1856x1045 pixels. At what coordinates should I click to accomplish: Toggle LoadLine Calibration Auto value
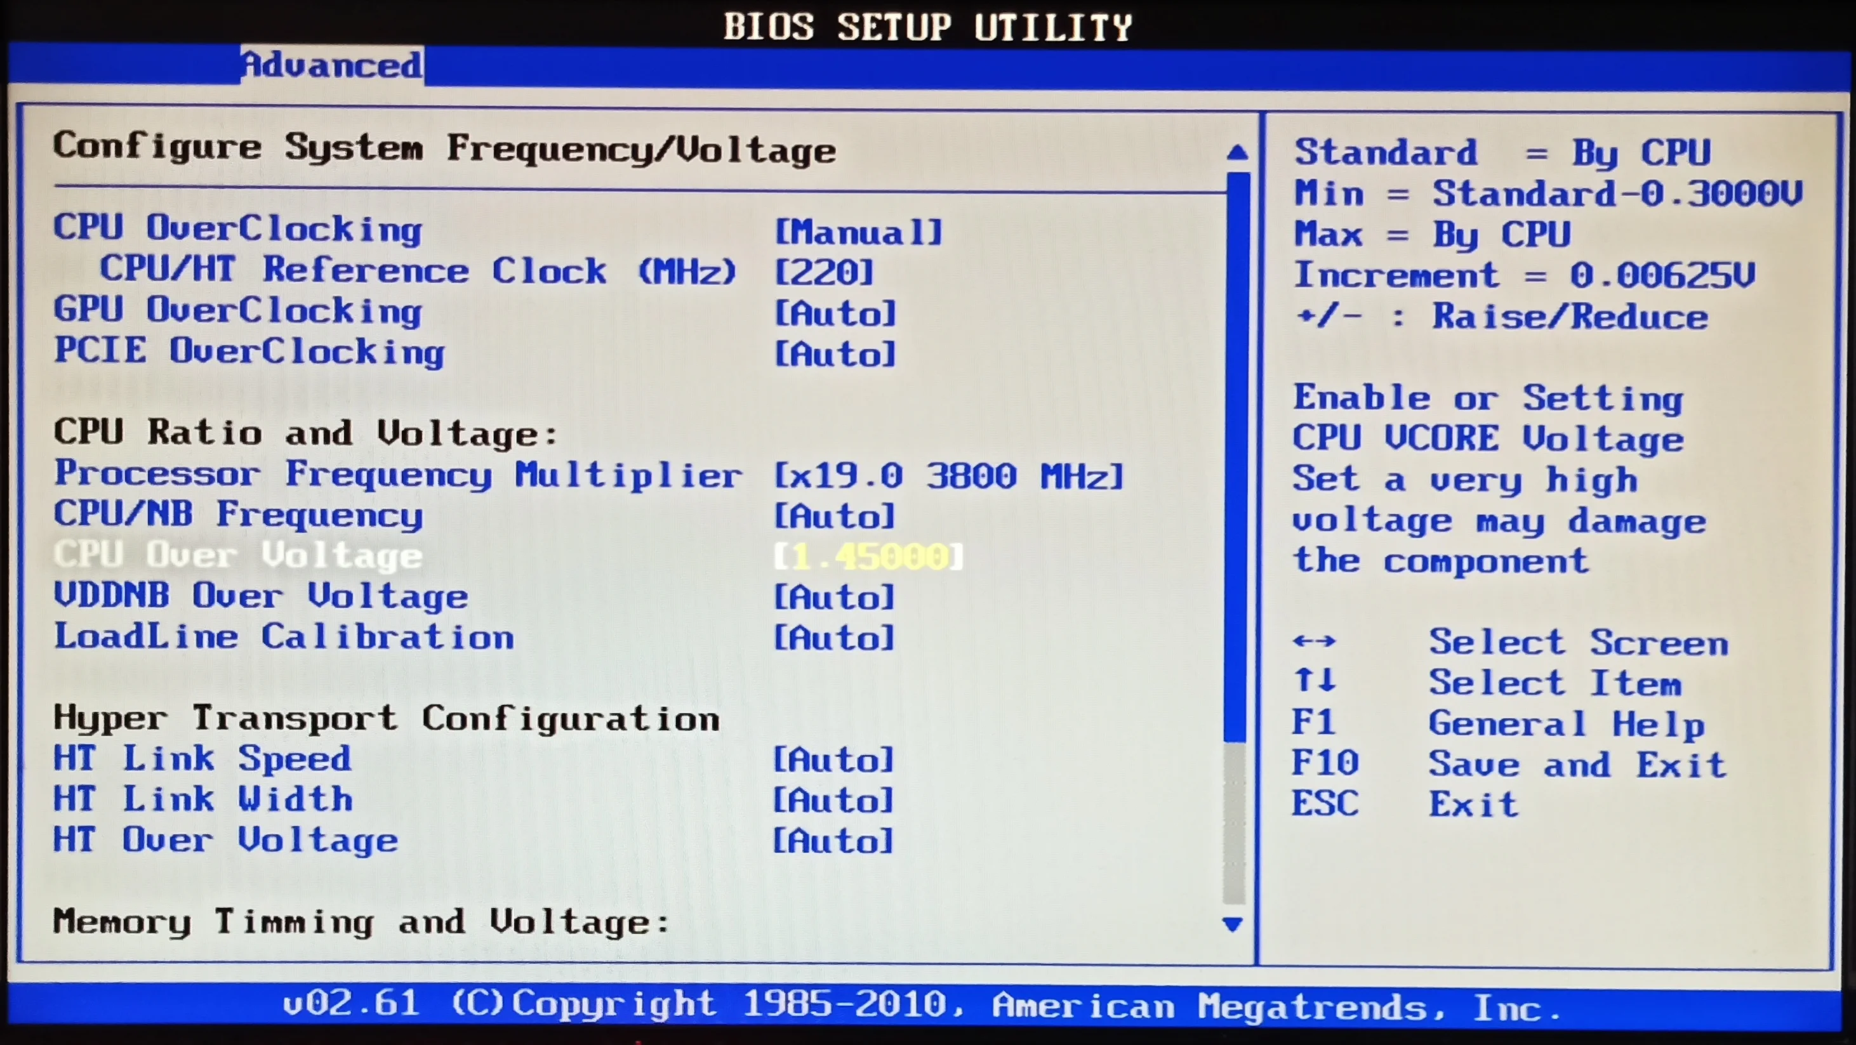(834, 638)
